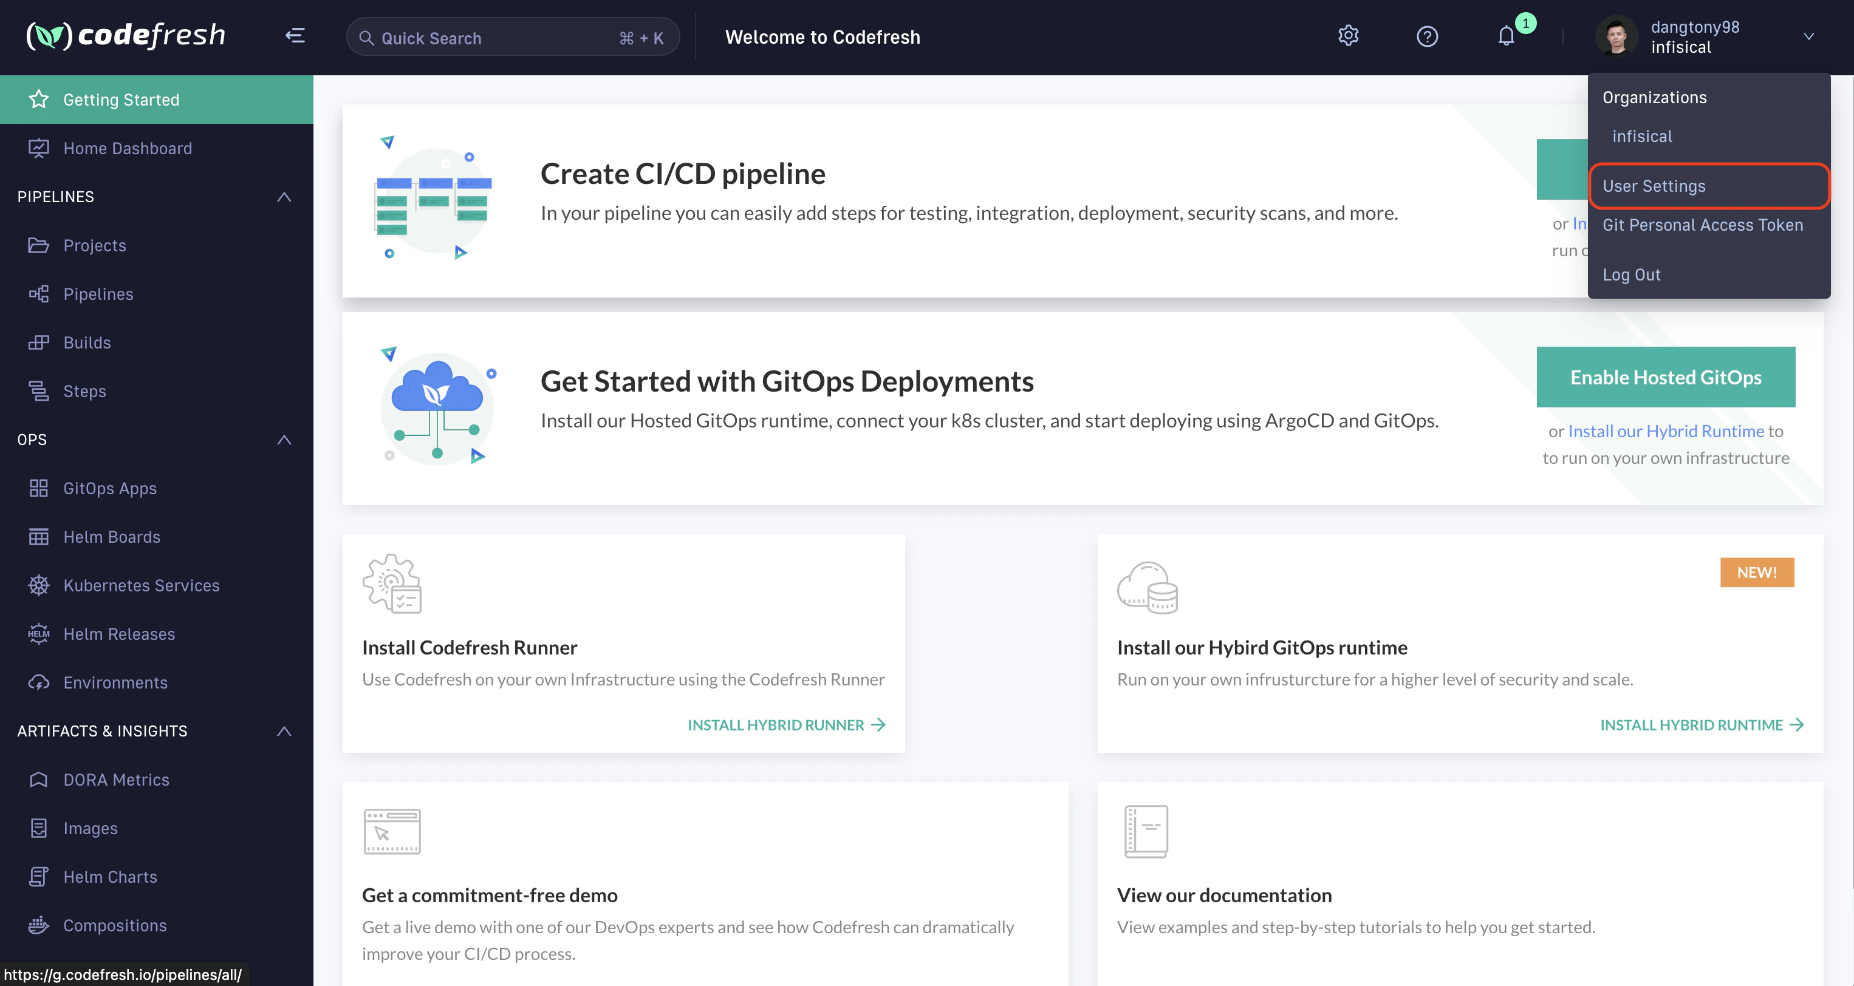Click the Helm Releases icon
Screen dimensions: 1854x986
tap(39, 634)
